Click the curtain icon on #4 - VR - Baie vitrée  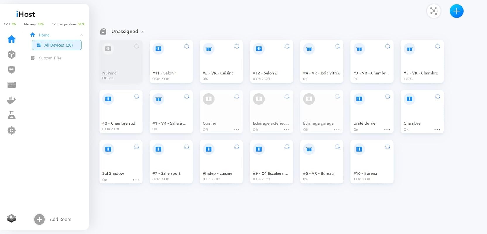[309, 49]
